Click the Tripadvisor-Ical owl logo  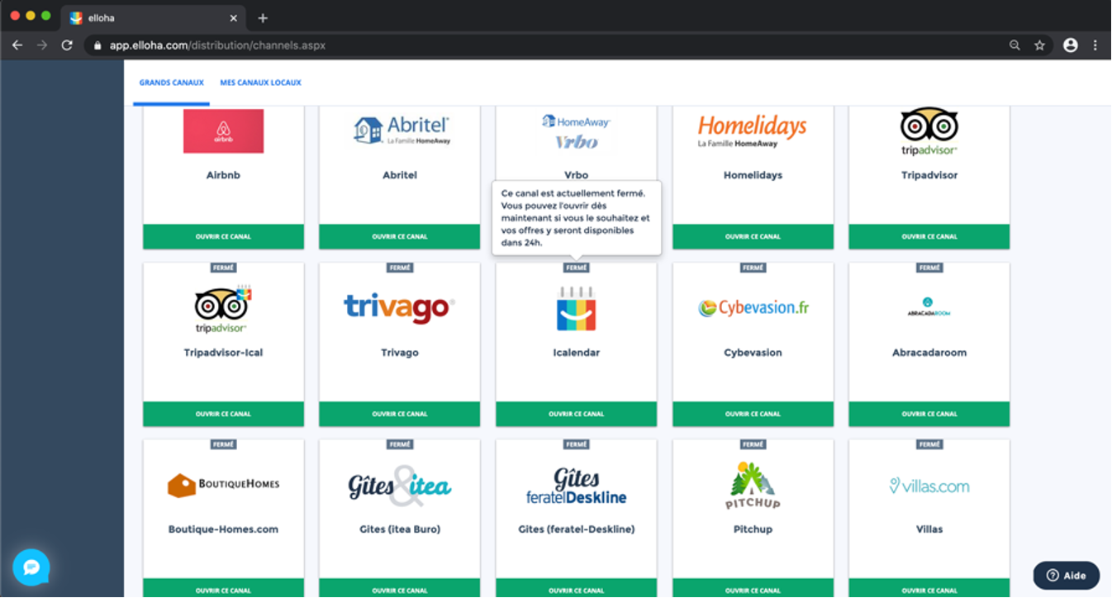223,309
